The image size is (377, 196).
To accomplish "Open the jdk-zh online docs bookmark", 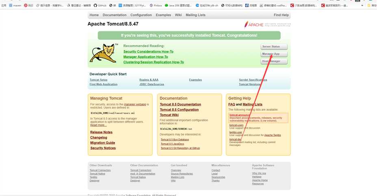I will point(207,5).
